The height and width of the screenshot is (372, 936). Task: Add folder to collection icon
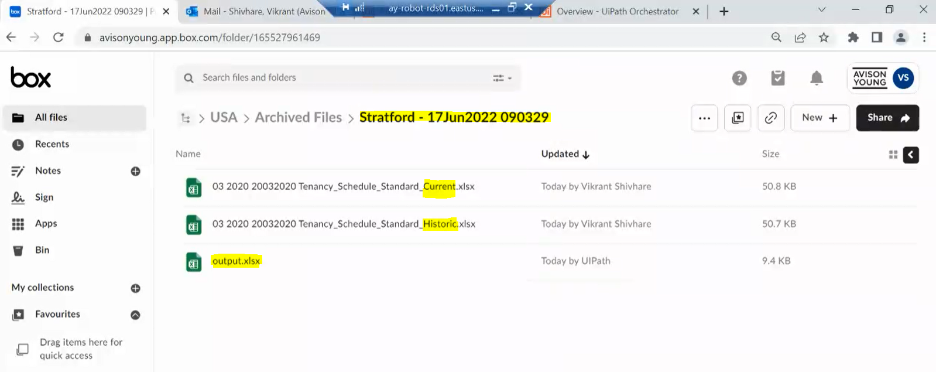[738, 118]
